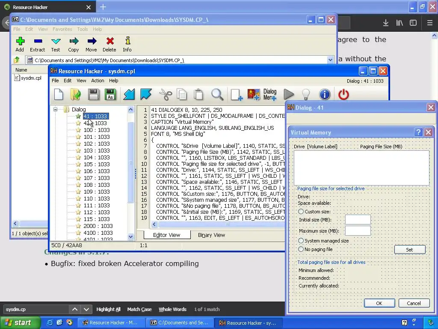Switch to the Binary View tab

(x=211, y=235)
